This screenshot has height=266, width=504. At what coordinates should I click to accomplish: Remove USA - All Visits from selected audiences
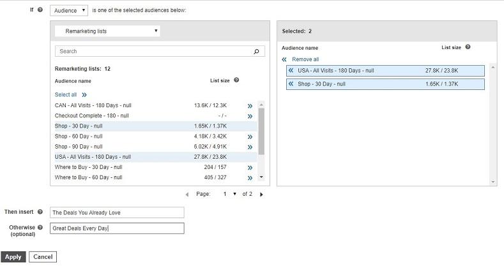pyautogui.click(x=291, y=70)
